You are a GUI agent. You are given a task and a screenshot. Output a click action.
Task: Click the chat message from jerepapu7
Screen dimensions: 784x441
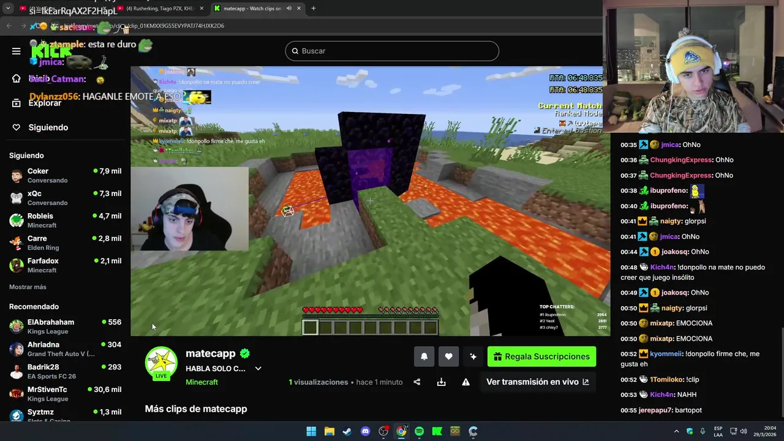(661, 410)
